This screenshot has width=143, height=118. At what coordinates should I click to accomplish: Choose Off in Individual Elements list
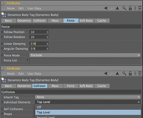click(x=88, y=107)
